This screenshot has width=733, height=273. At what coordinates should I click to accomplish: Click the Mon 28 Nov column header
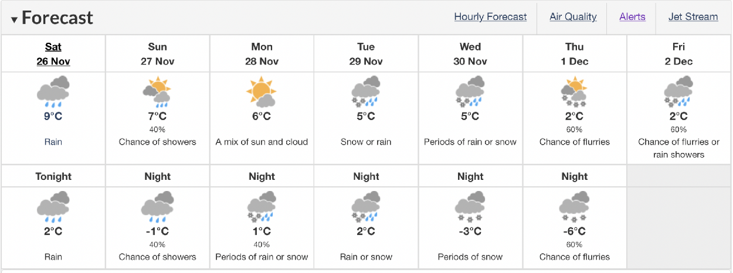pyautogui.click(x=262, y=54)
